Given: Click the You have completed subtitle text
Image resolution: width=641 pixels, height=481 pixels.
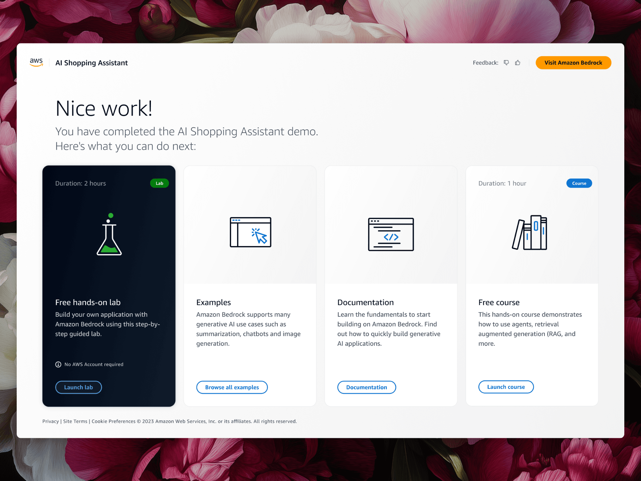Looking at the screenshot, I should click(187, 139).
